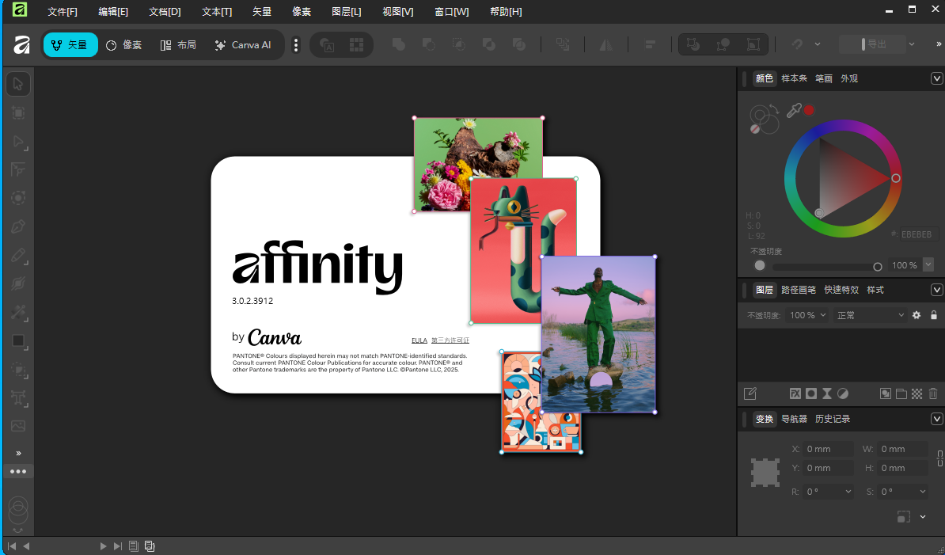Open the 正常 blend mode dropdown
This screenshot has width=945, height=555.
tap(870, 315)
